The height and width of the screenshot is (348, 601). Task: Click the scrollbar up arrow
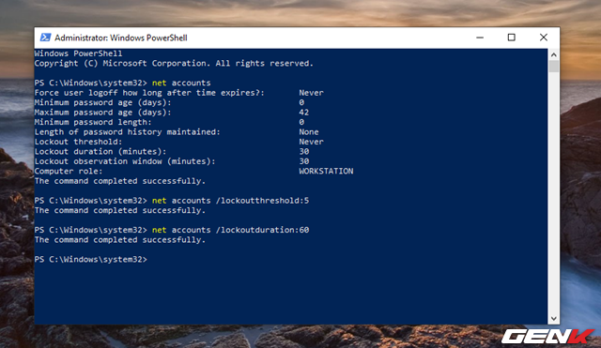(553, 54)
